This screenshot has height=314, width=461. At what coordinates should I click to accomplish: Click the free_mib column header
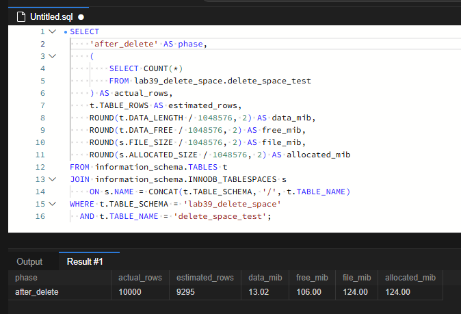coord(312,278)
